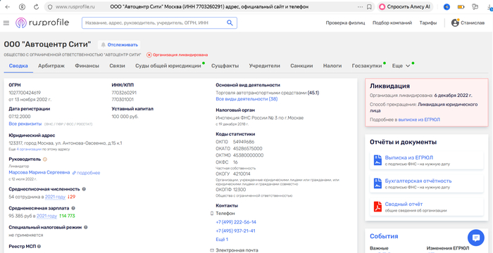Go back with the browser back arrow
Screen dimensions: 493x253
tap(8, 6)
